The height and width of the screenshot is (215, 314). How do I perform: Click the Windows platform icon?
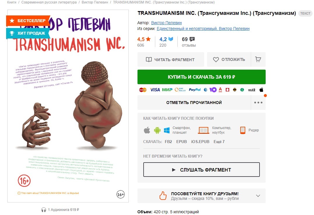pos(167,130)
